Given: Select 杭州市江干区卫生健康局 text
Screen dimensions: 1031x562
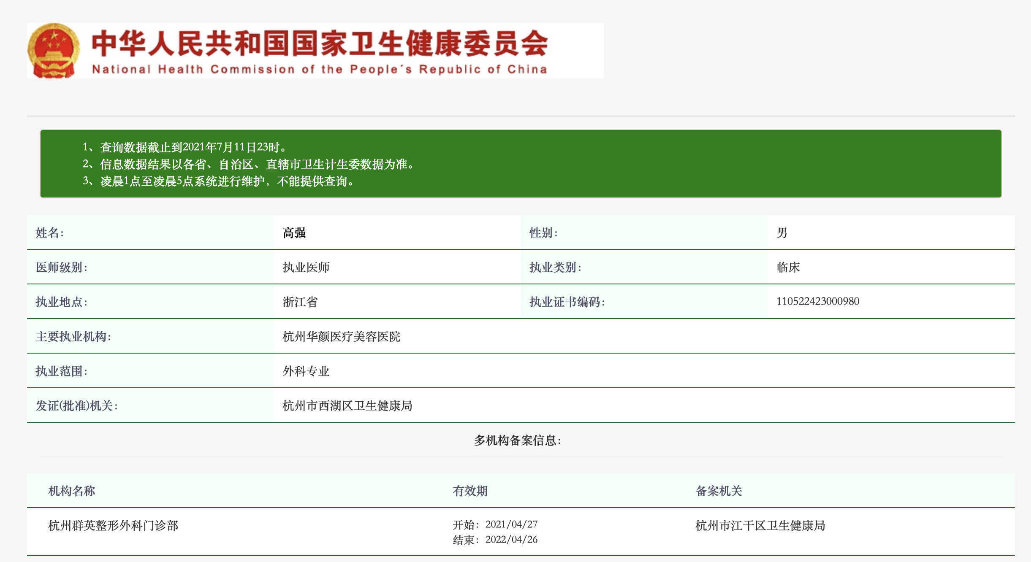Looking at the screenshot, I should (x=760, y=526).
